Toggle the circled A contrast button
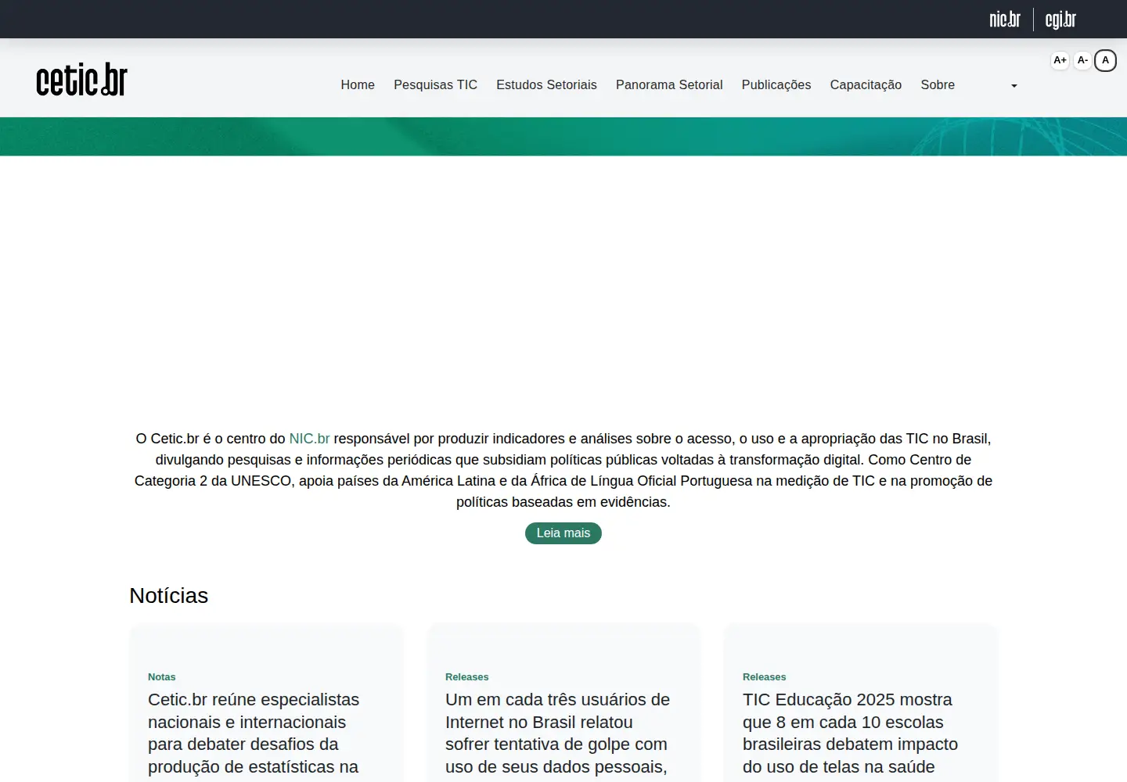1127x782 pixels. pyautogui.click(x=1105, y=60)
